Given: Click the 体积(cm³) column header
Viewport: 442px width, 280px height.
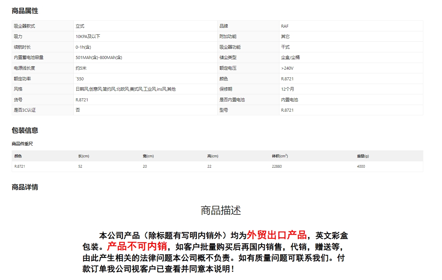Looking at the screenshot, I should pos(280,156).
